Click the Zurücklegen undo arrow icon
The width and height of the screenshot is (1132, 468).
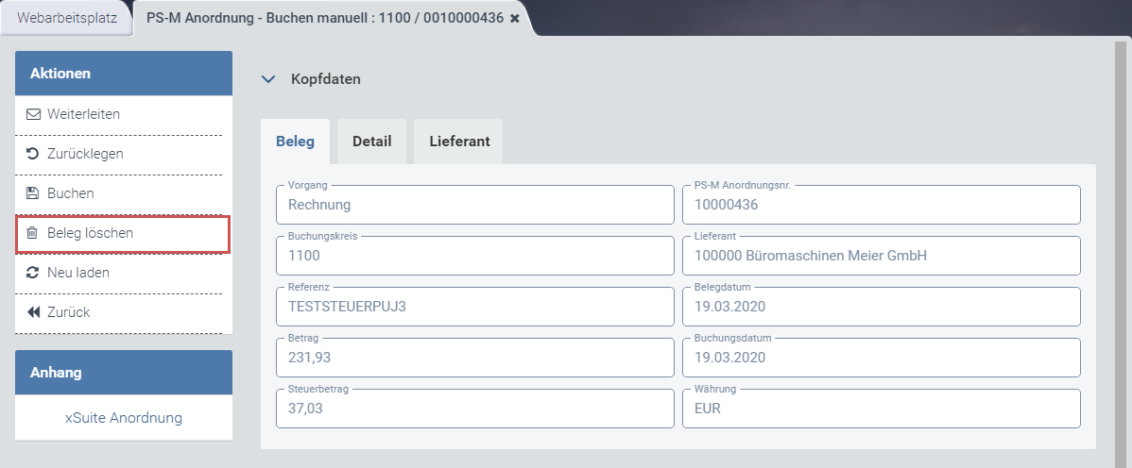[x=33, y=154]
